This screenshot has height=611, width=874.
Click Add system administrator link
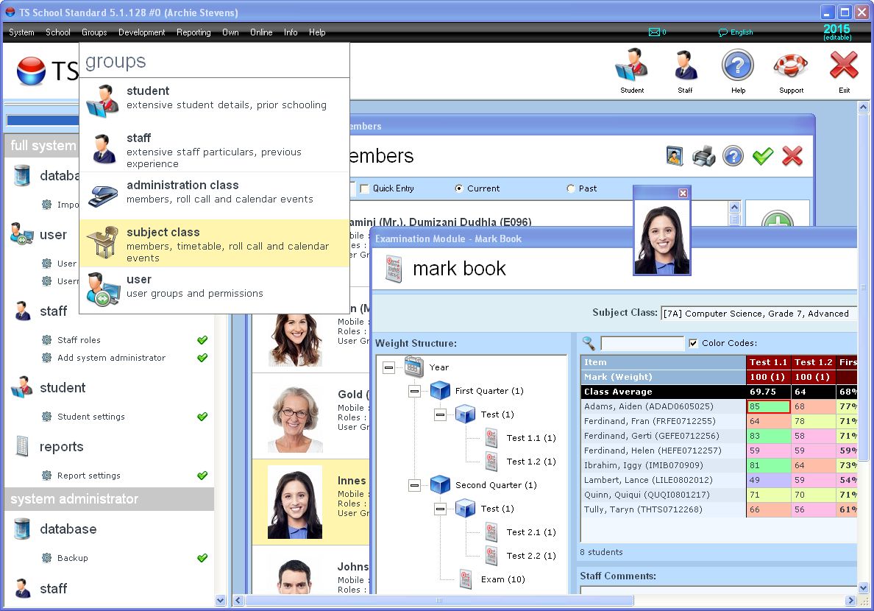[111, 358]
